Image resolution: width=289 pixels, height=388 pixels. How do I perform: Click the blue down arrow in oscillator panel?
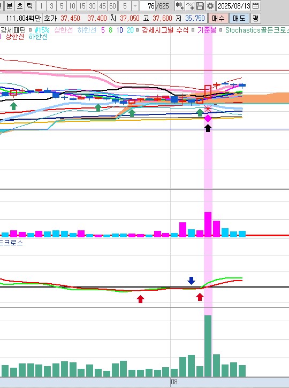[x=191, y=281]
